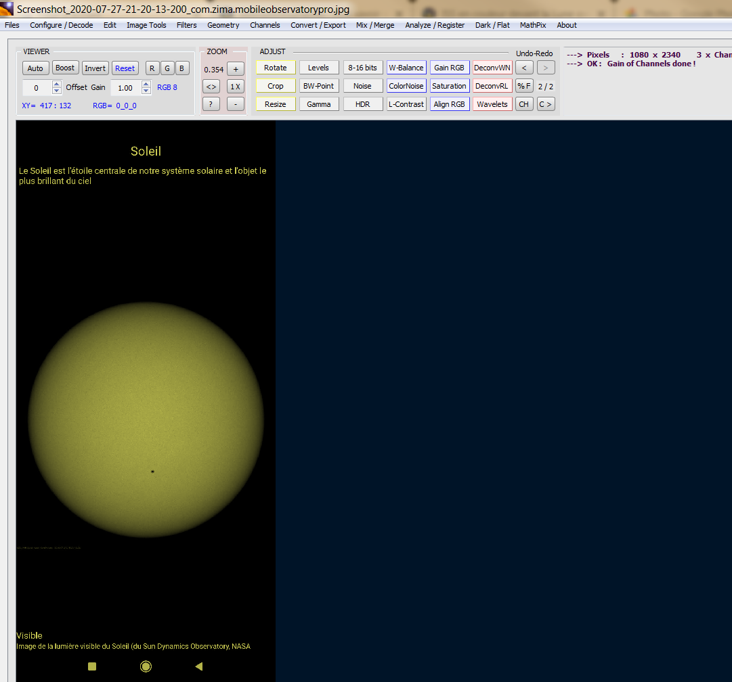The image size is (732, 682).
Task: Click the Gain value field
Action: point(125,88)
